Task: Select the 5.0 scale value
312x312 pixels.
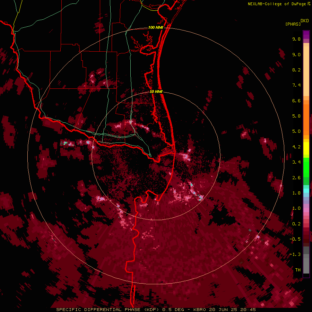Action: pos(296,131)
